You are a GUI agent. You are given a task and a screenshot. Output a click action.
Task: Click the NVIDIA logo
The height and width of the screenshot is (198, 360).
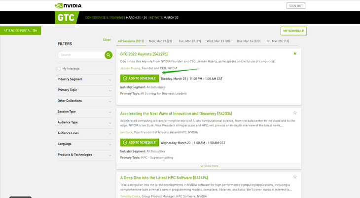coord(69,5)
